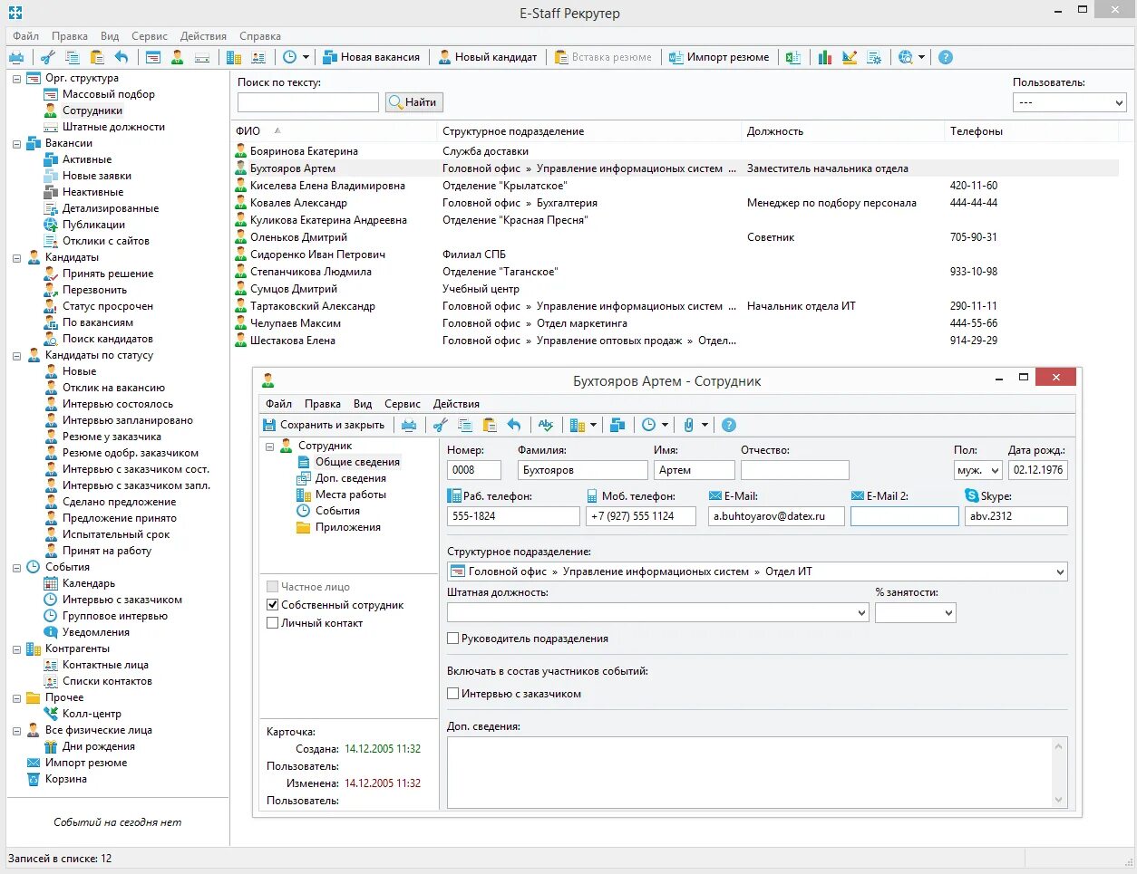Open the Правка menu in the employee card window
The height and width of the screenshot is (874, 1137).
point(323,404)
